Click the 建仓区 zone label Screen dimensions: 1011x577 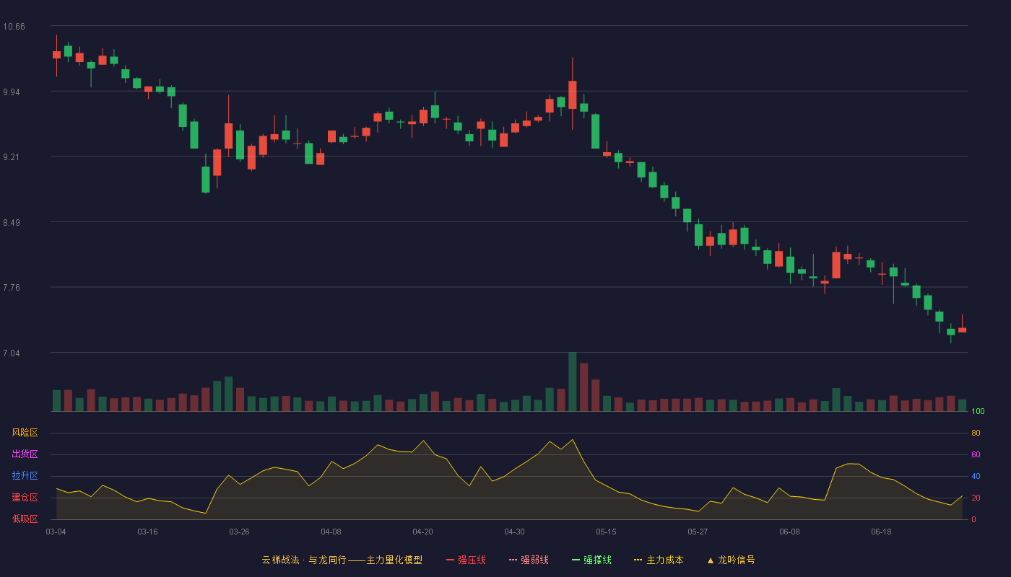25,498
